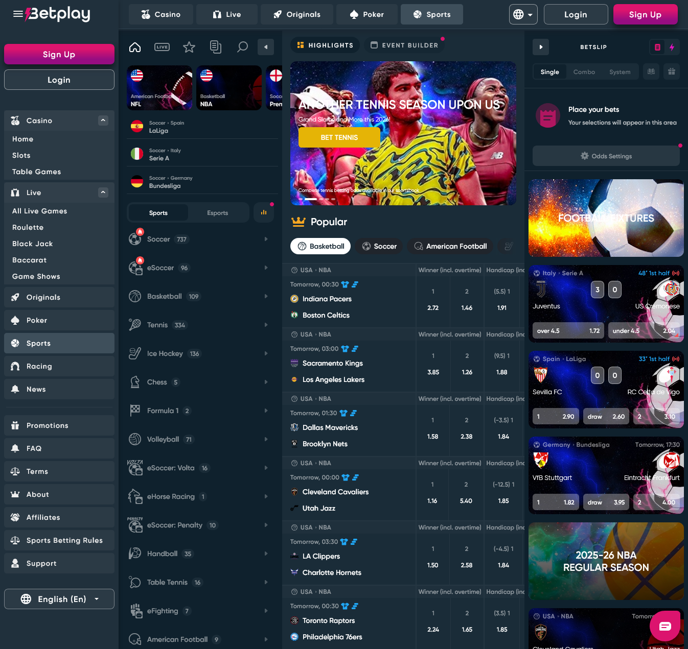Switch betslip to the Combo tab

tap(584, 72)
